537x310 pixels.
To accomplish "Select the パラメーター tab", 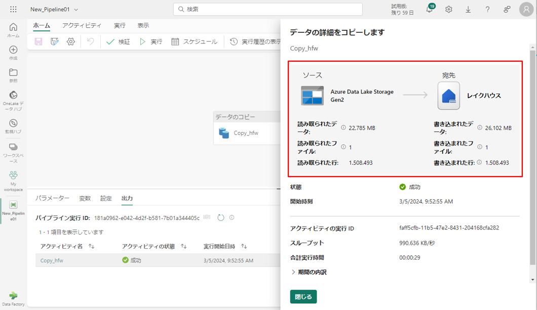I will pyautogui.click(x=52, y=198).
